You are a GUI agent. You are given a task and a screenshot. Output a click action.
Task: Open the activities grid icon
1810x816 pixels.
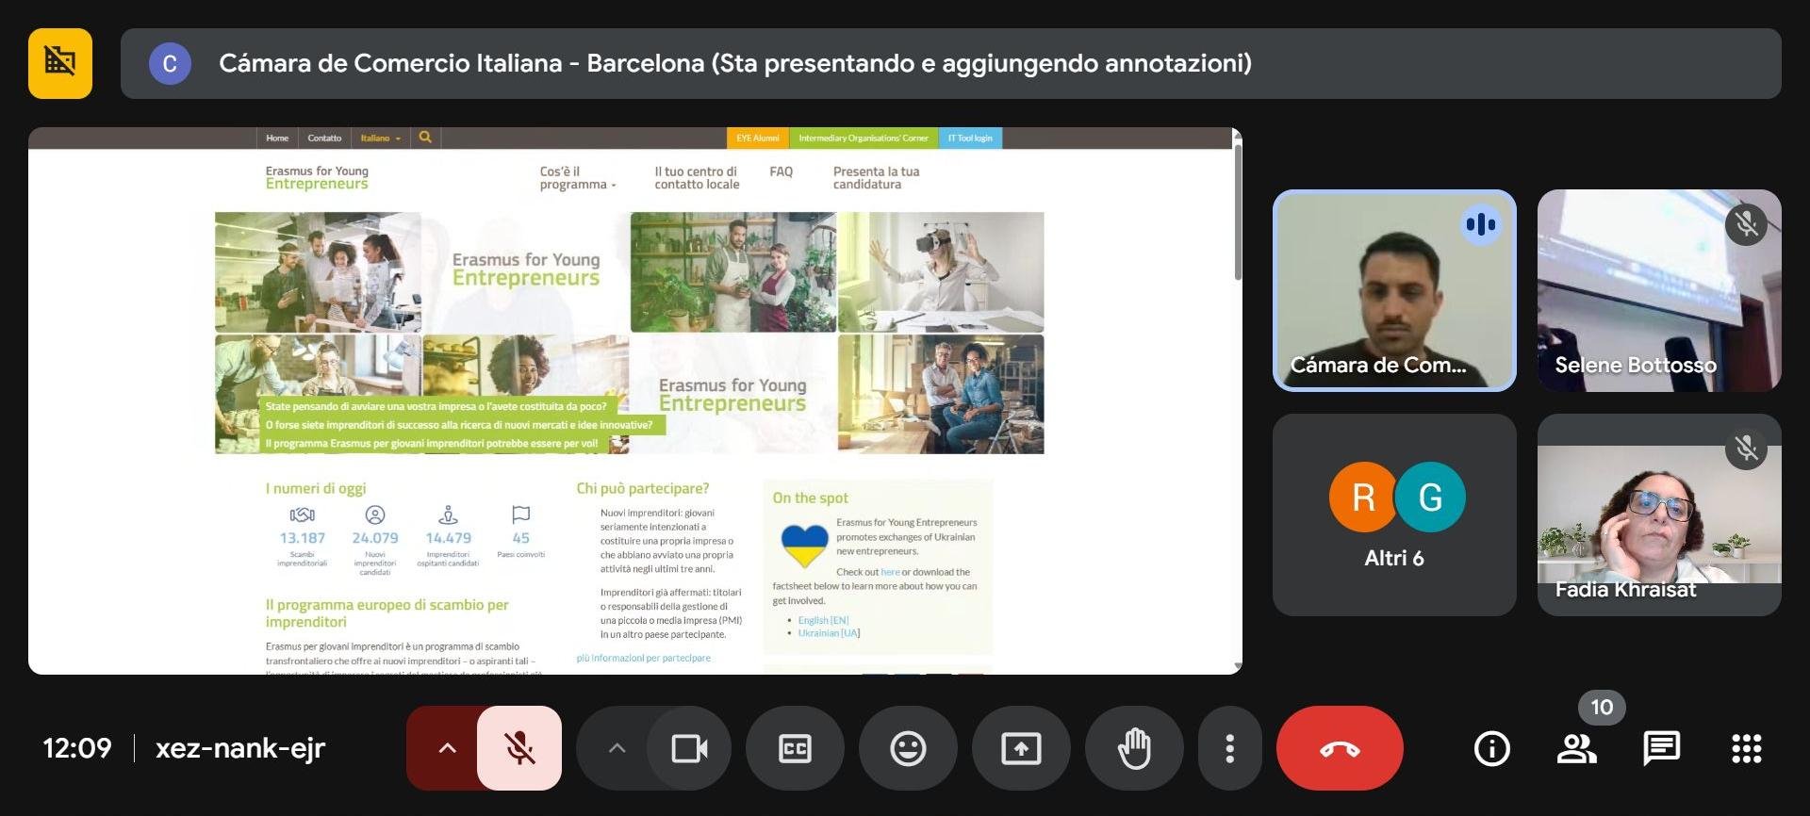[1746, 748]
